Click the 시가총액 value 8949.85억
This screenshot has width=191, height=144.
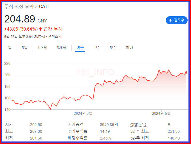[109, 125]
